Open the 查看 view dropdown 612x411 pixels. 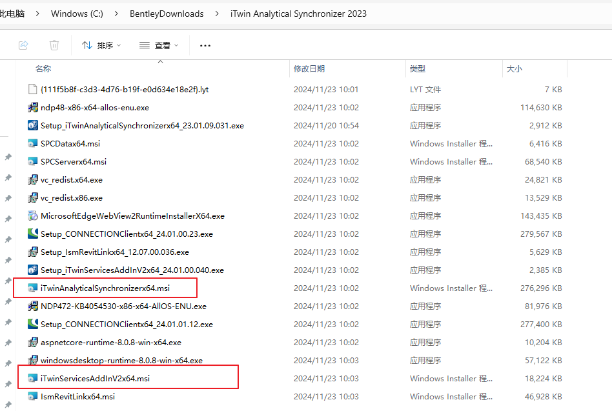[159, 46]
